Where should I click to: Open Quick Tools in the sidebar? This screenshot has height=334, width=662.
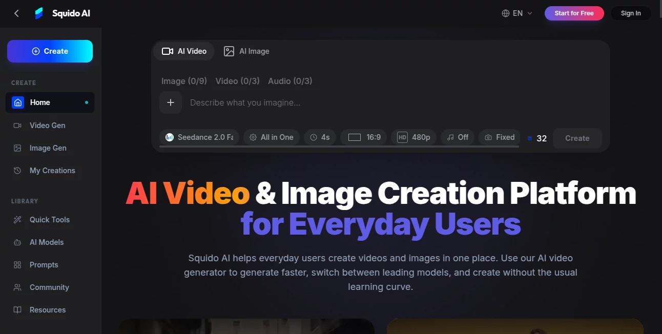pos(50,220)
